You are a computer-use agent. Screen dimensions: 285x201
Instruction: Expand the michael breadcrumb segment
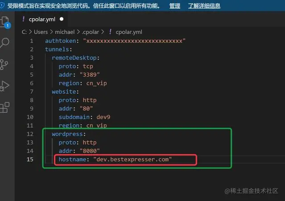tap(65, 32)
